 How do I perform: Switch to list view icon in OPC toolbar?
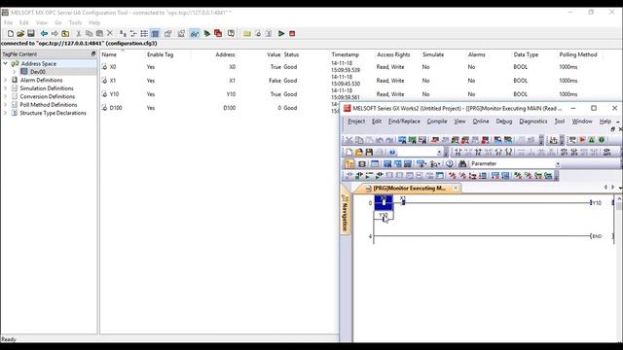[144, 34]
